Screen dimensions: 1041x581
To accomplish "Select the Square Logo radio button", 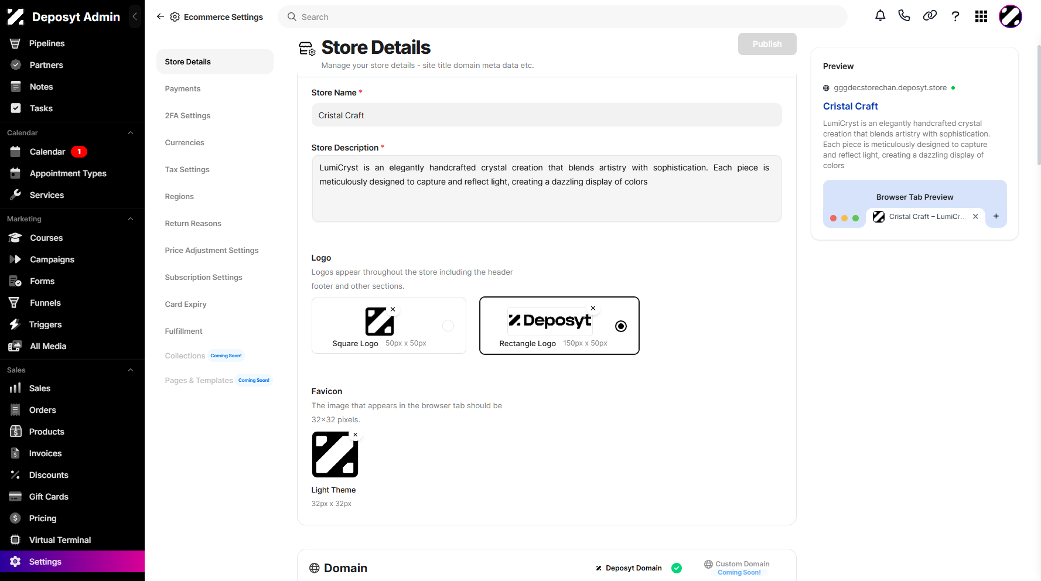I will [x=448, y=326].
